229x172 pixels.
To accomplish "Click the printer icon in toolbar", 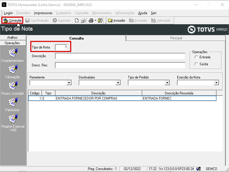I will pos(91,20).
